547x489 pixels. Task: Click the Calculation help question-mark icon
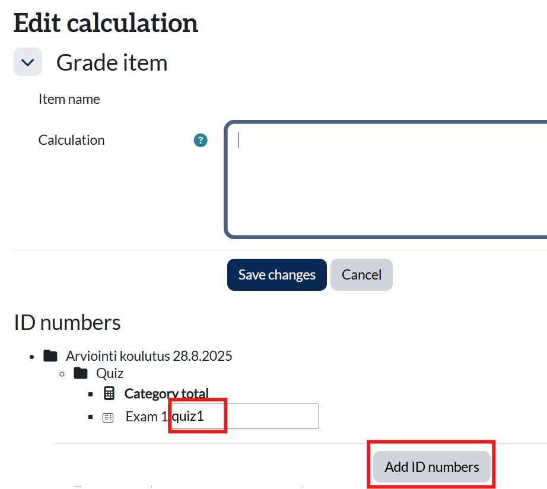[201, 141]
